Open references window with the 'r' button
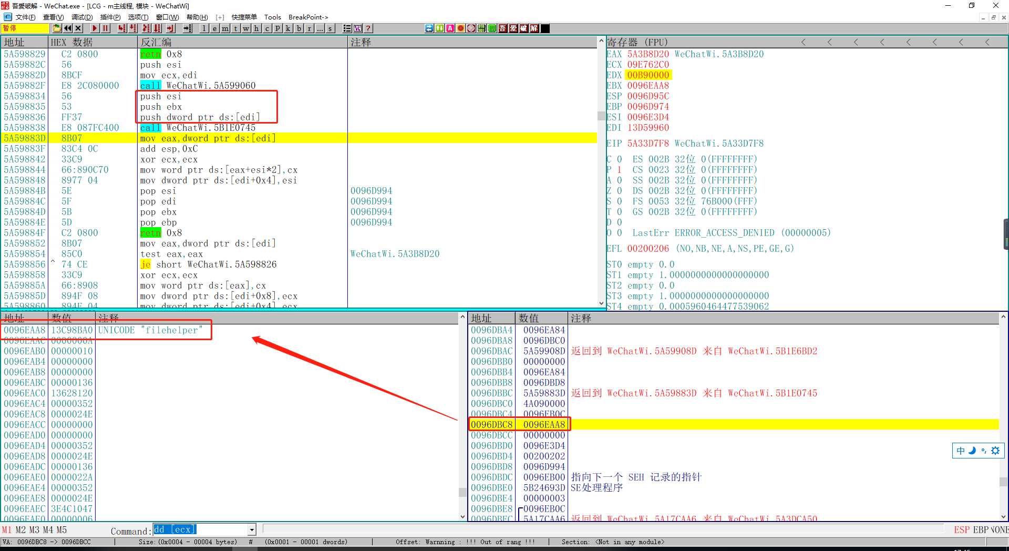Viewport: 1009px width, 551px height. click(310, 28)
